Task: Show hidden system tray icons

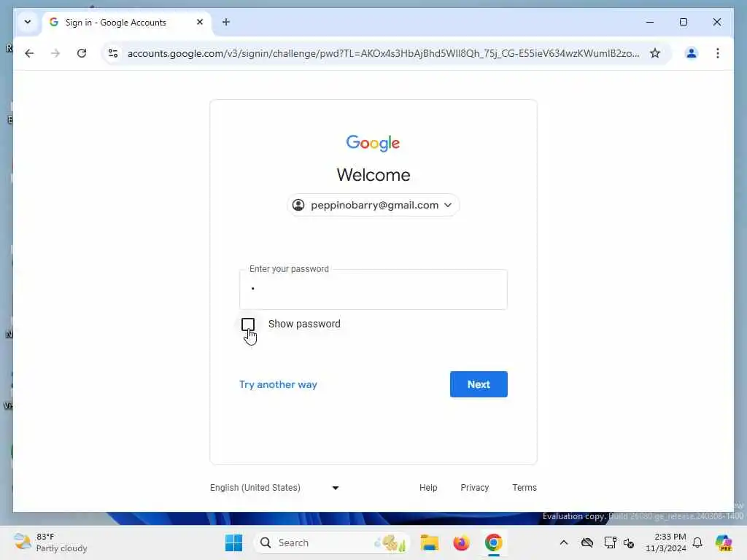Action: 564,542
